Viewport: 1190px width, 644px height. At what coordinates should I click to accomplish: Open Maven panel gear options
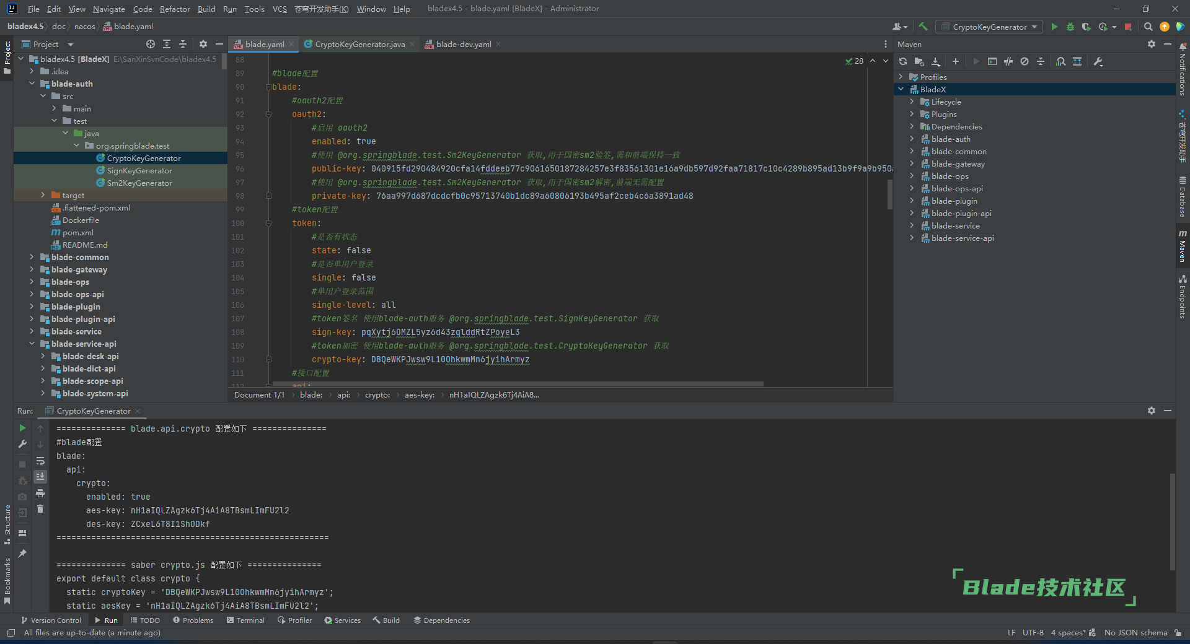[x=1152, y=44]
